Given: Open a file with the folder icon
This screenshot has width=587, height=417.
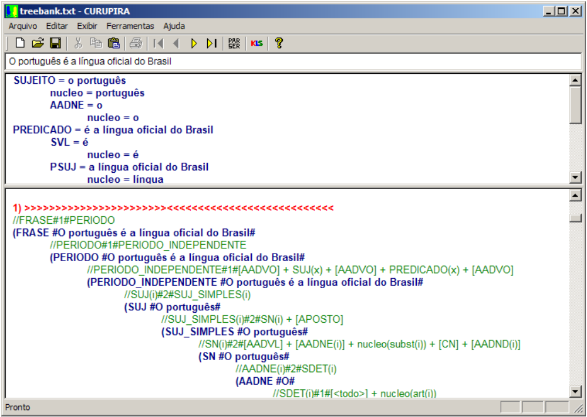Looking at the screenshot, I should [x=38, y=43].
